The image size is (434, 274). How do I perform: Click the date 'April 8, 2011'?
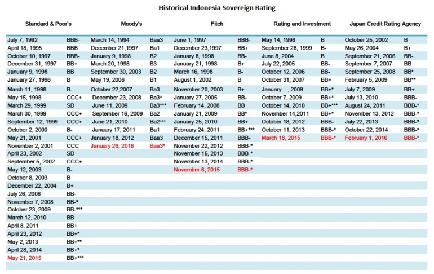point(23,226)
